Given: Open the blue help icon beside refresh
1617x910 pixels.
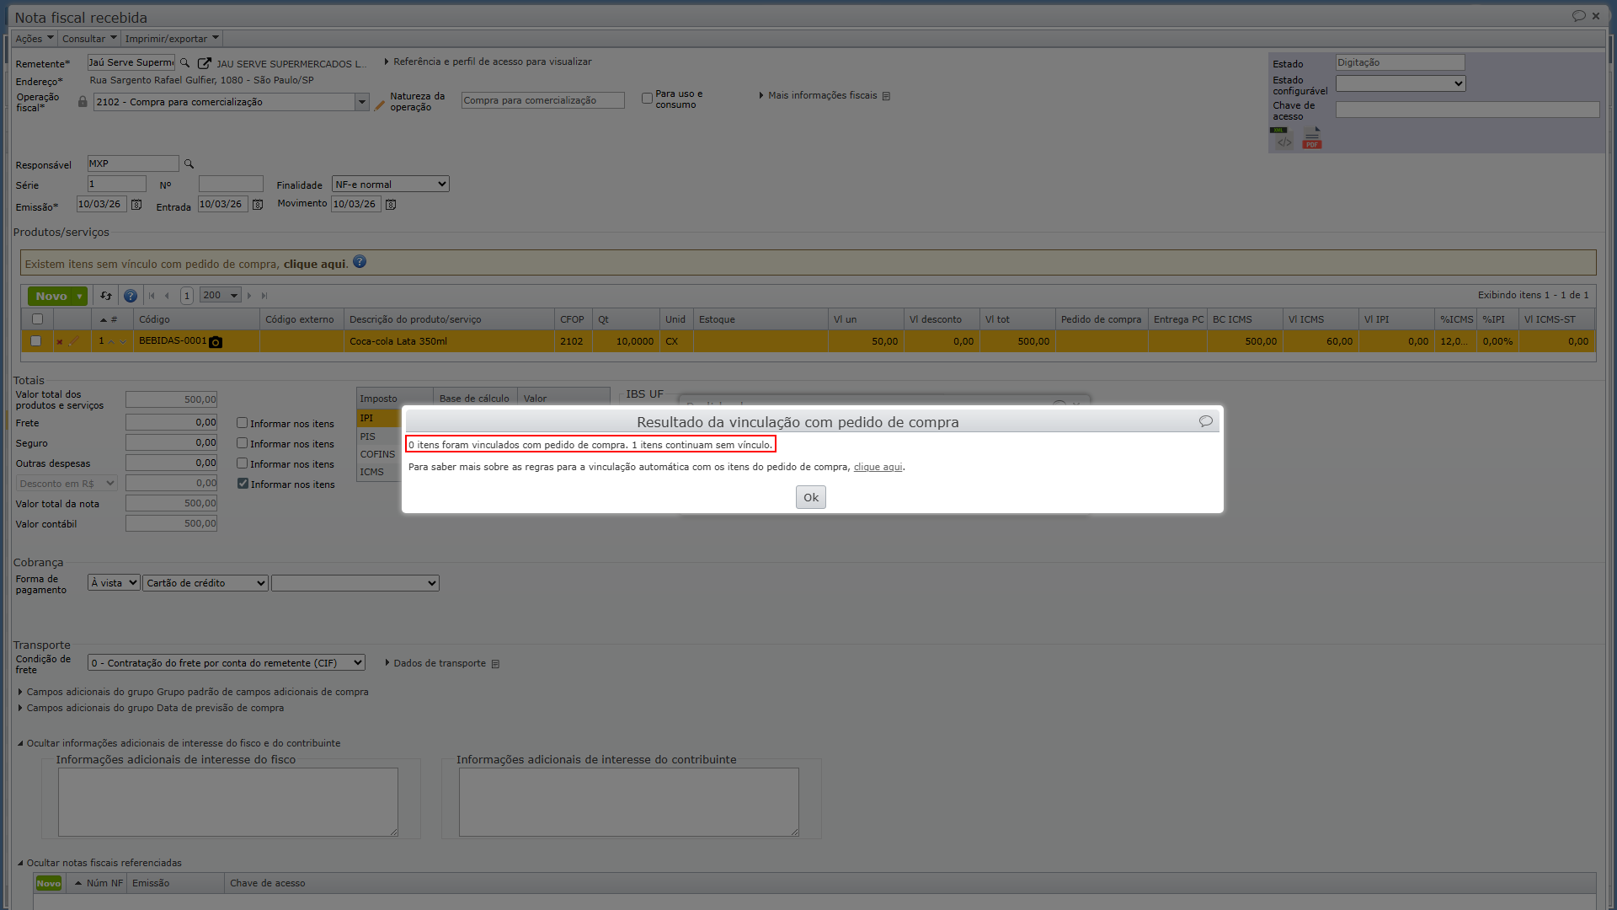Looking at the screenshot, I should click(131, 296).
